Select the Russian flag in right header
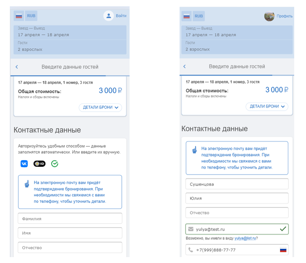The width and height of the screenshot is (306, 263). pos(187,16)
